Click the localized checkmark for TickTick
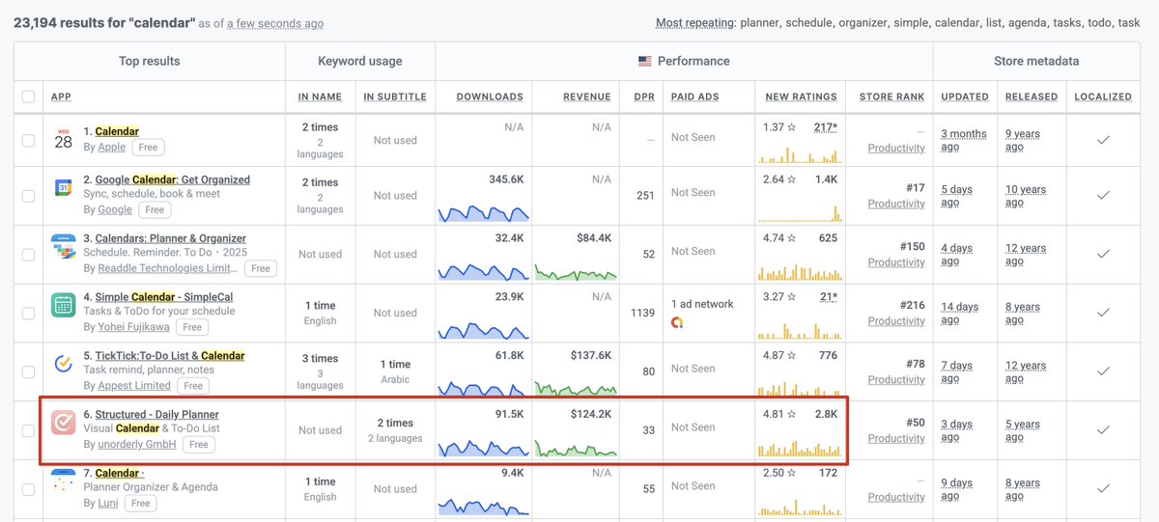The width and height of the screenshot is (1159, 522). (x=1103, y=371)
